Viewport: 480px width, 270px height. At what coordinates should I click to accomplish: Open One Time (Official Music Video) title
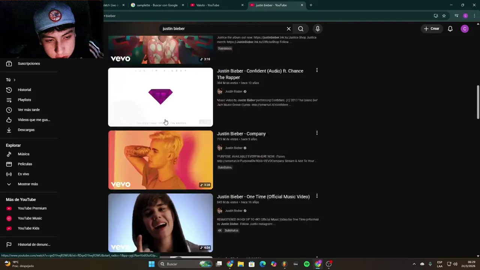[x=263, y=197]
